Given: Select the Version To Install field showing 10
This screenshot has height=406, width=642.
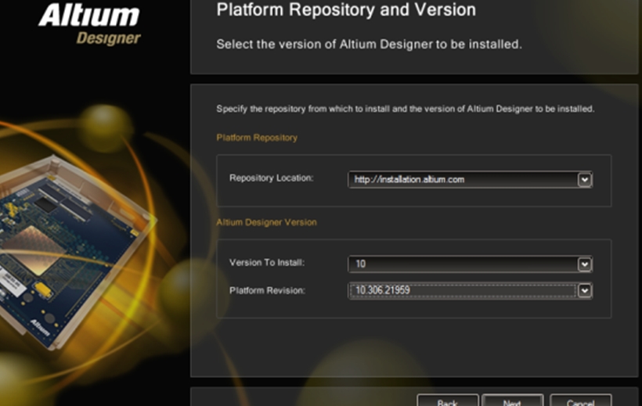Looking at the screenshot, I should (x=470, y=264).
